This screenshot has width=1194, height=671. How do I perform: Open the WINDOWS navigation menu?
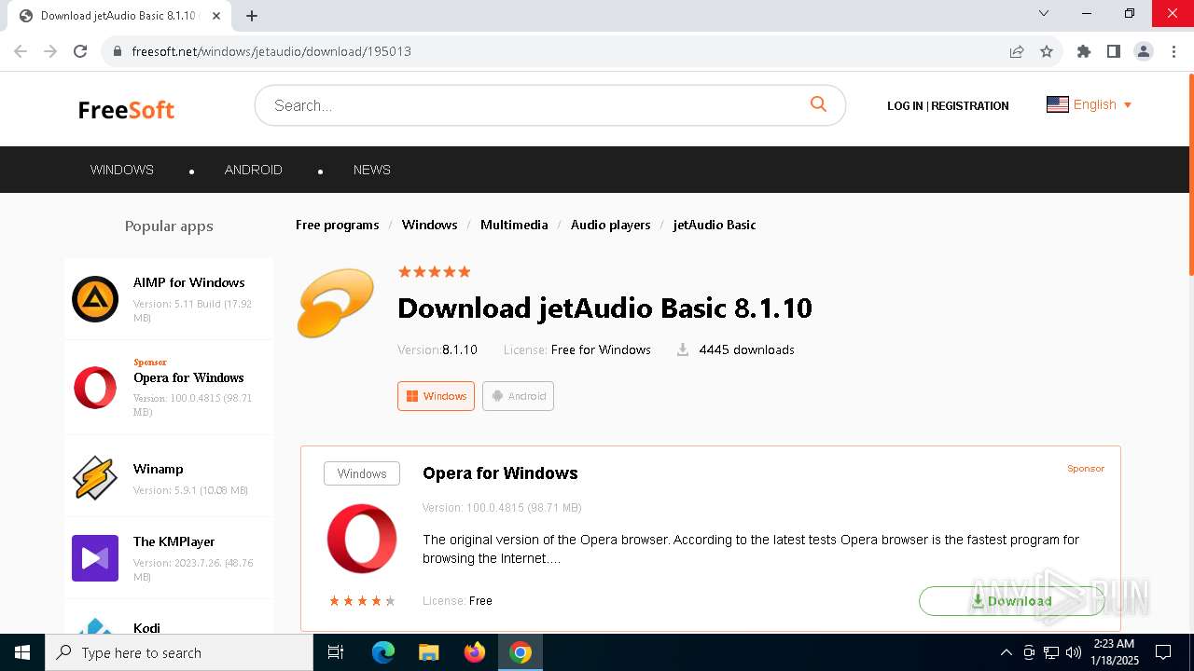point(121,170)
